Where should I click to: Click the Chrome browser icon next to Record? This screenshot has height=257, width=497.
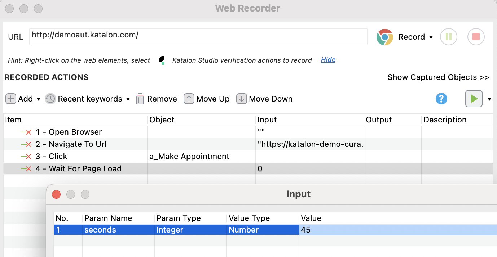pos(384,37)
